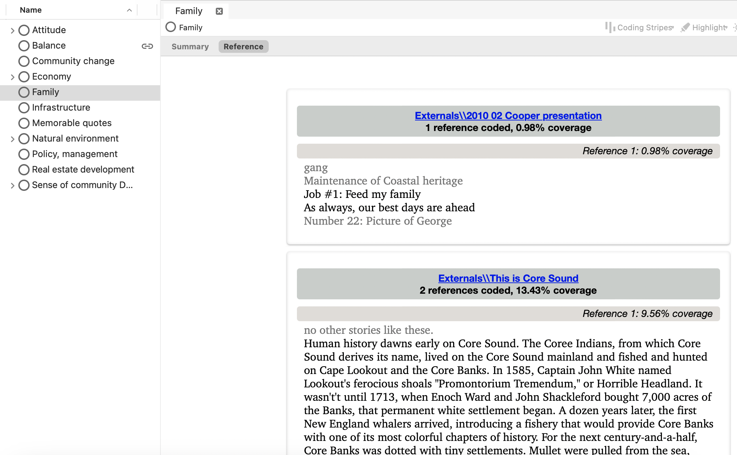Viewport: 737px width, 455px height.
Task: Click the 'Reference 1: 9.56% coverage' bar
Action: pos(508,314)
